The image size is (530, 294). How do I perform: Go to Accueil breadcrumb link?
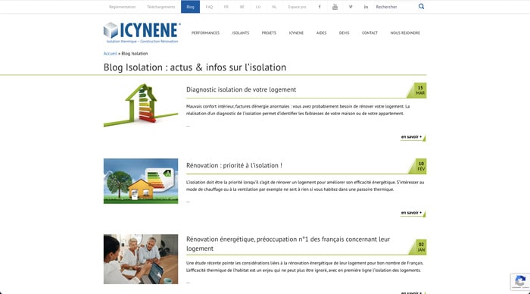pyautogui.click(x=111, y=54)
